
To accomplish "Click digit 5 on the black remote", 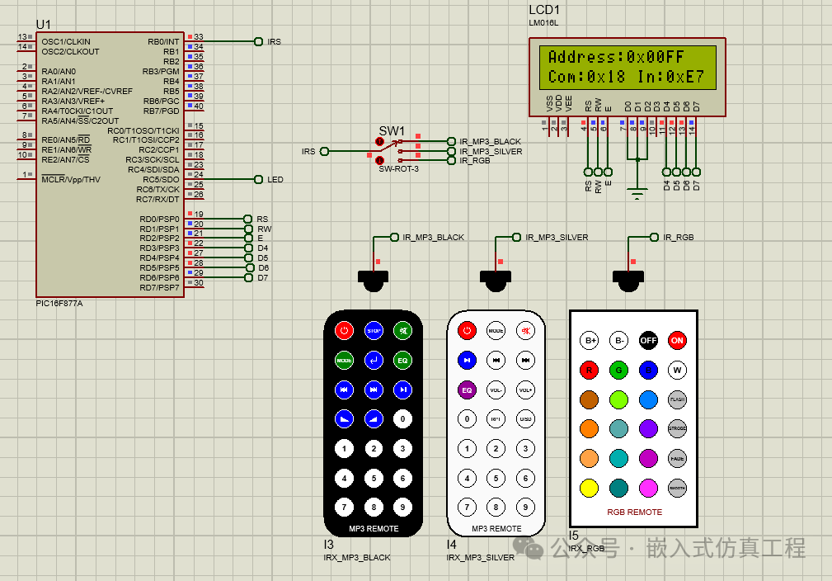I will pyautogui.click(x=374, y=478).
